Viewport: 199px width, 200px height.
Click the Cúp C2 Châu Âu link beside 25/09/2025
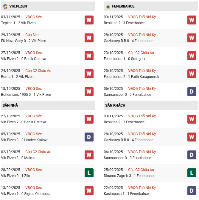141,170
